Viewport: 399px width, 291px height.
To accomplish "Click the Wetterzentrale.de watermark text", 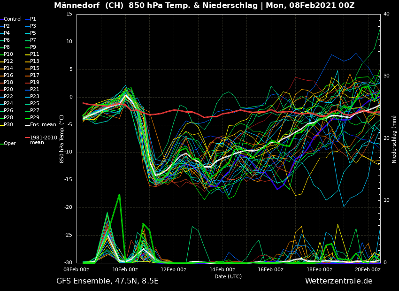I will [338, 281].
